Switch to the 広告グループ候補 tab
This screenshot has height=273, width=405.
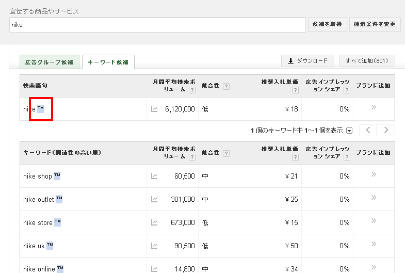point(50,62)
